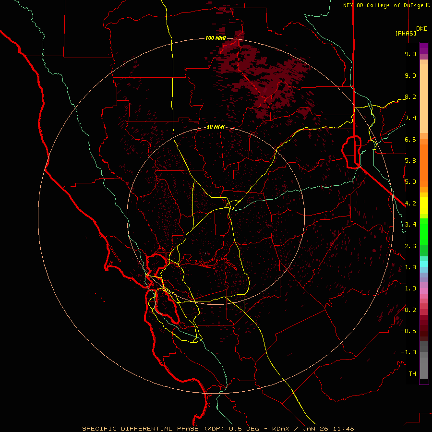
Task: Click the 5.8 value on the color scale
Action: [410, 161]
